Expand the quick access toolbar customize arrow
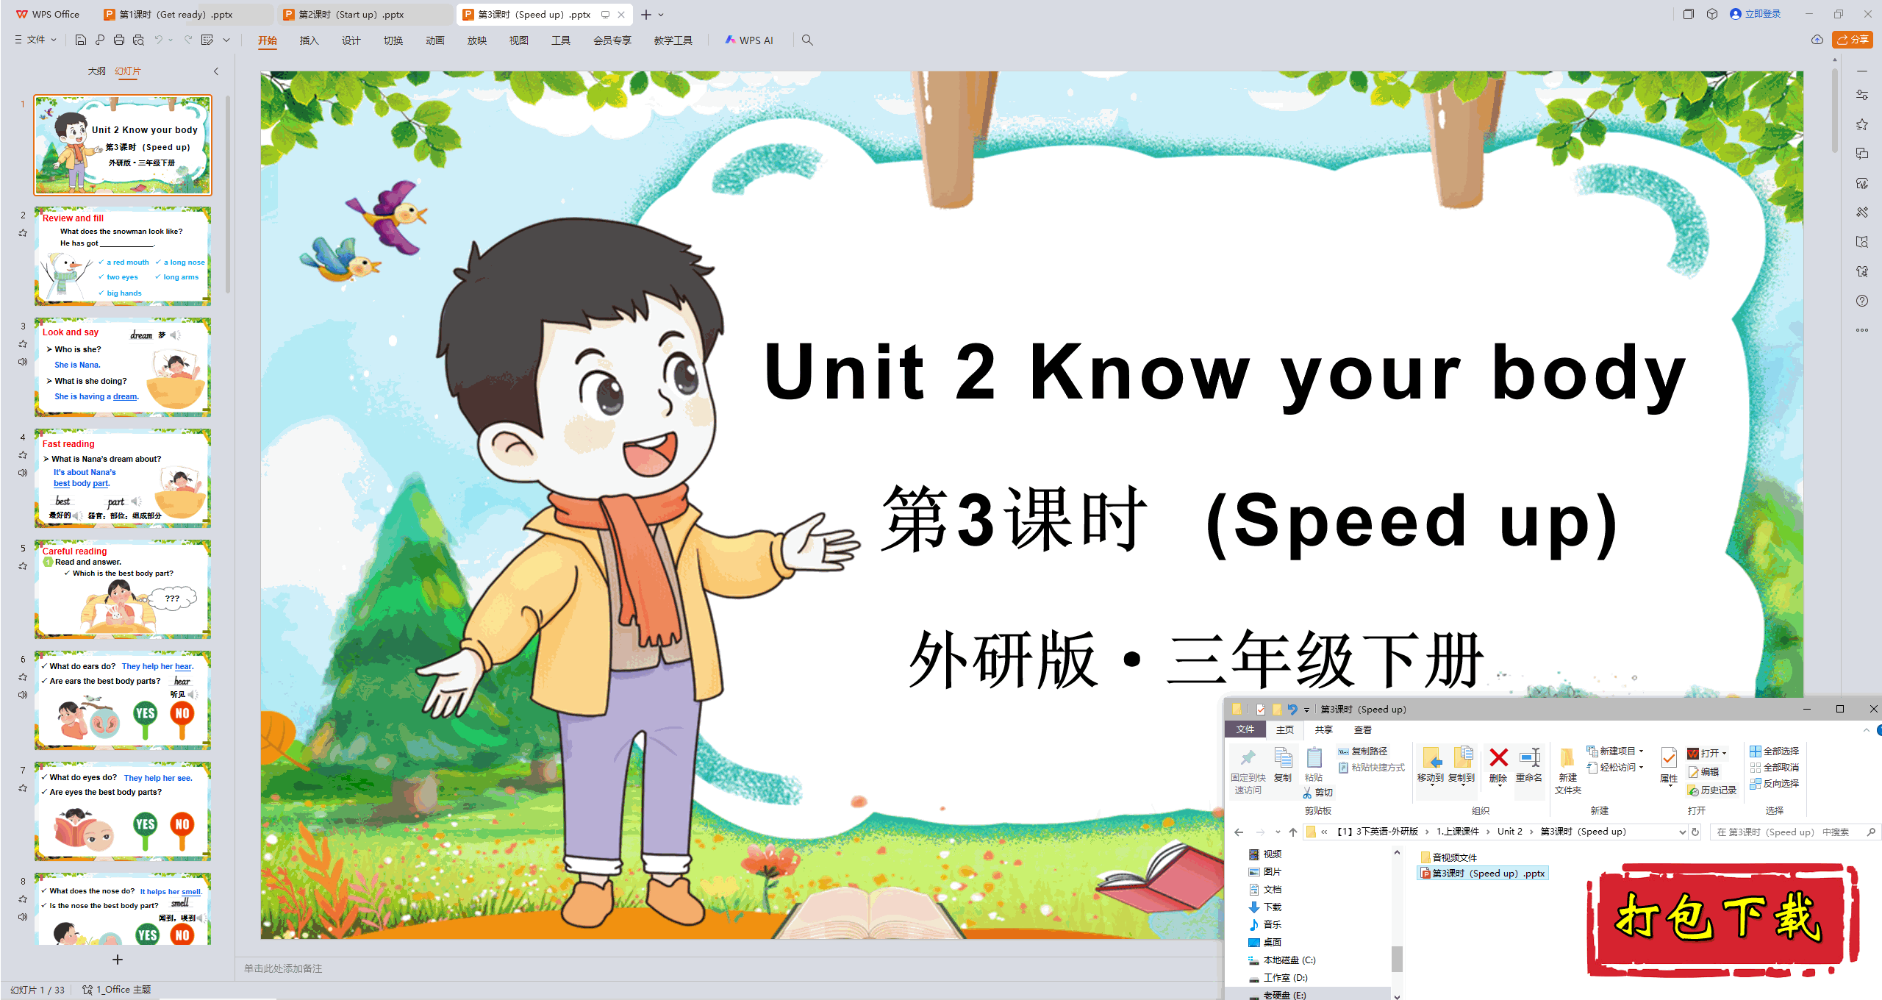This screenshot has width=1882, height=1000. 226,40
